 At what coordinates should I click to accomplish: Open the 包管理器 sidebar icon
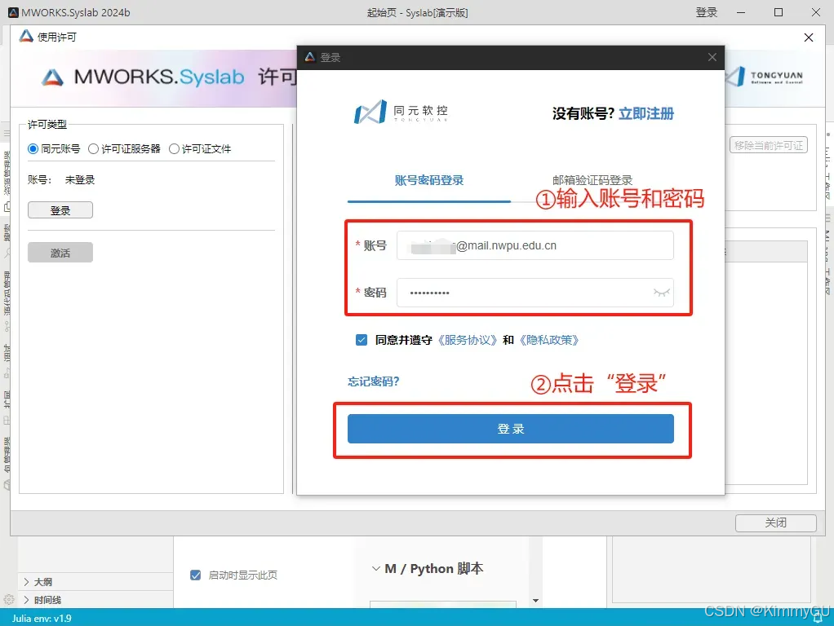7,485
